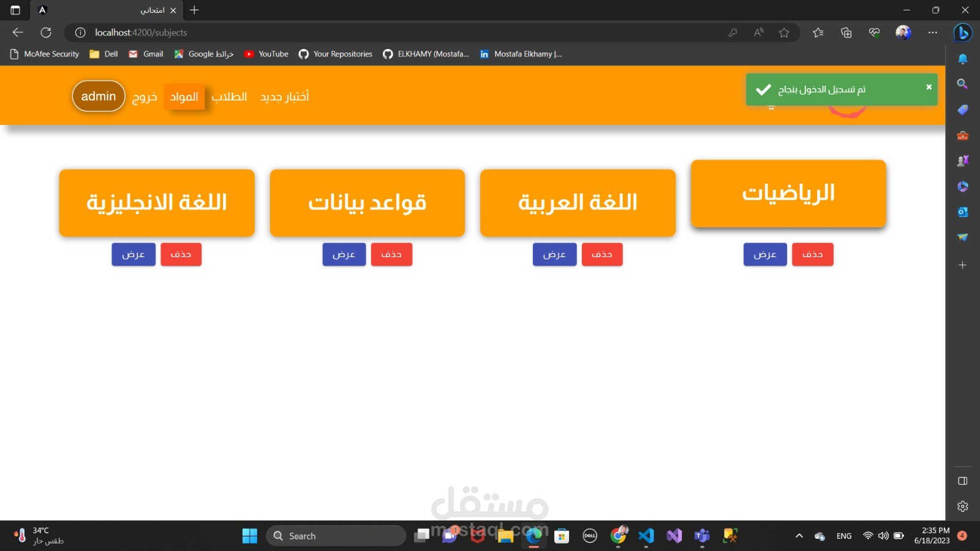Viewport: 980px width, 551px height.
Task: Open Bing Copilot sidebar button
Action: tap(963, 32)
